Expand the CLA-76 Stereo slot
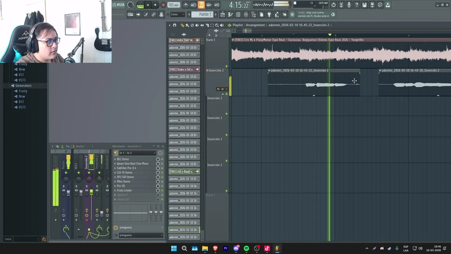 click(x=115, y=173)
